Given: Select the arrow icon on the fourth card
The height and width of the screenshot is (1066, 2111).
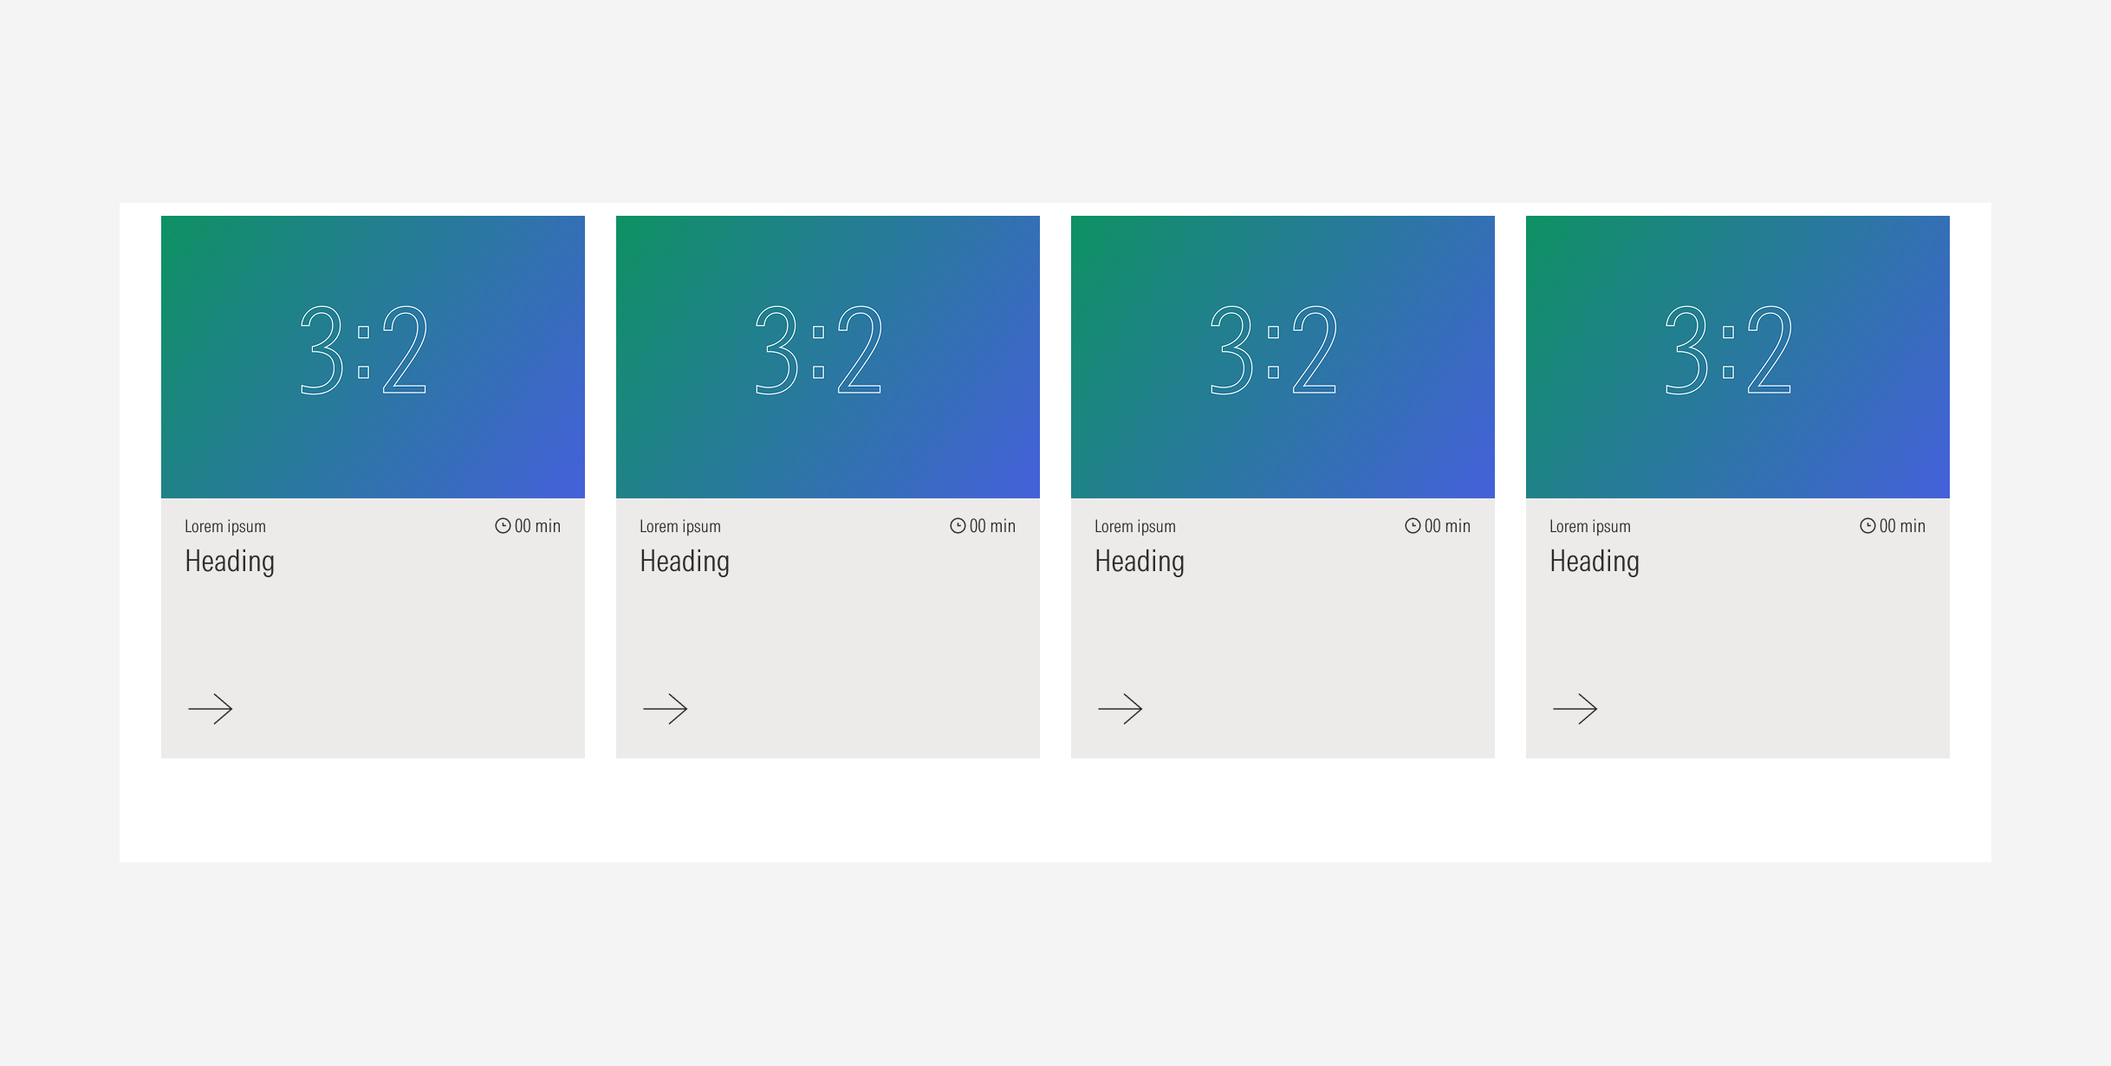Looking at the screenshot, I should [1576, 709].
